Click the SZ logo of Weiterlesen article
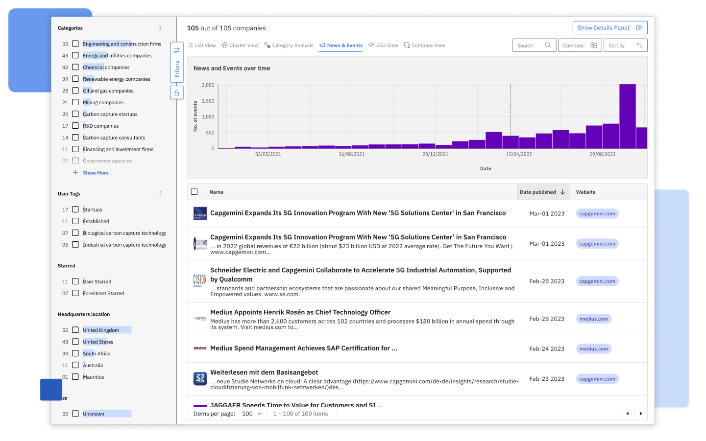 (200, 379)
